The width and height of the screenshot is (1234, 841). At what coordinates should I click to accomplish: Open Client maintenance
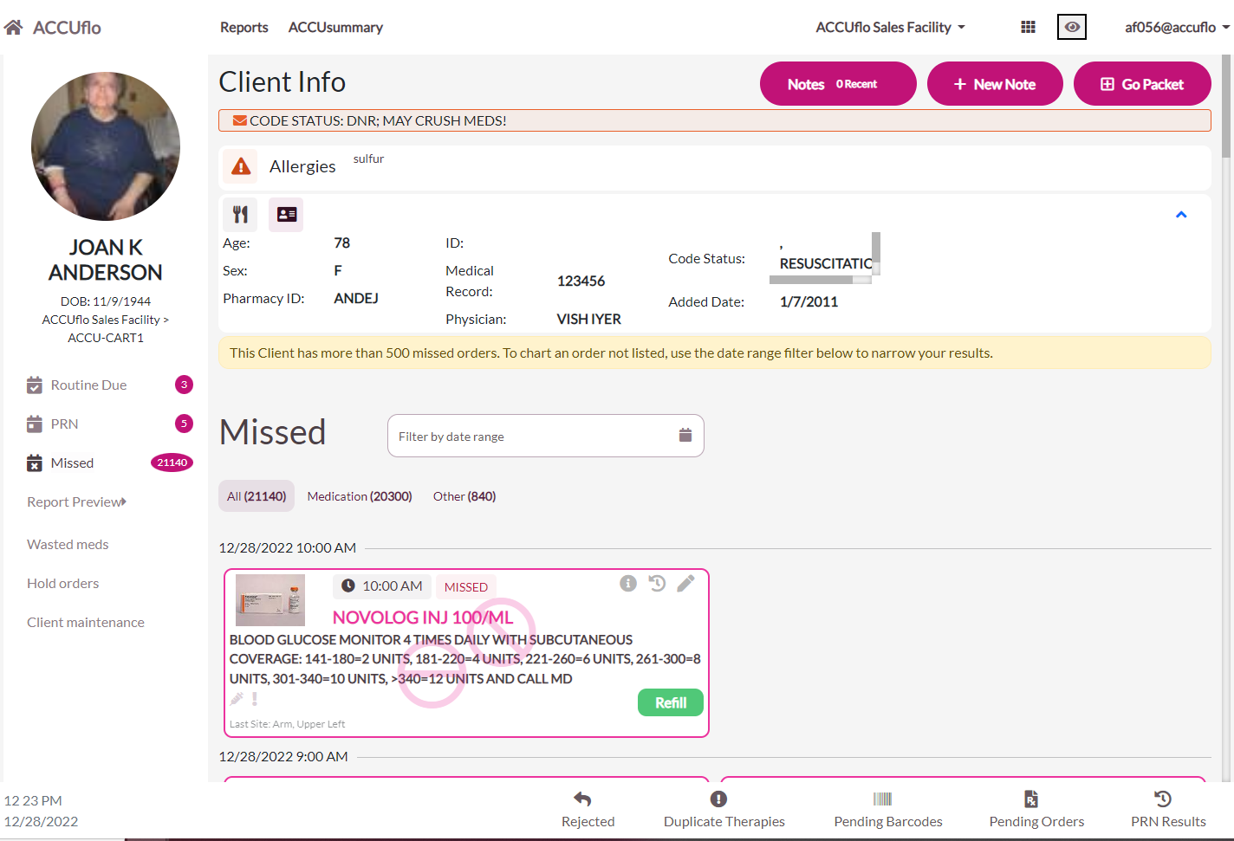coord(85,622)
